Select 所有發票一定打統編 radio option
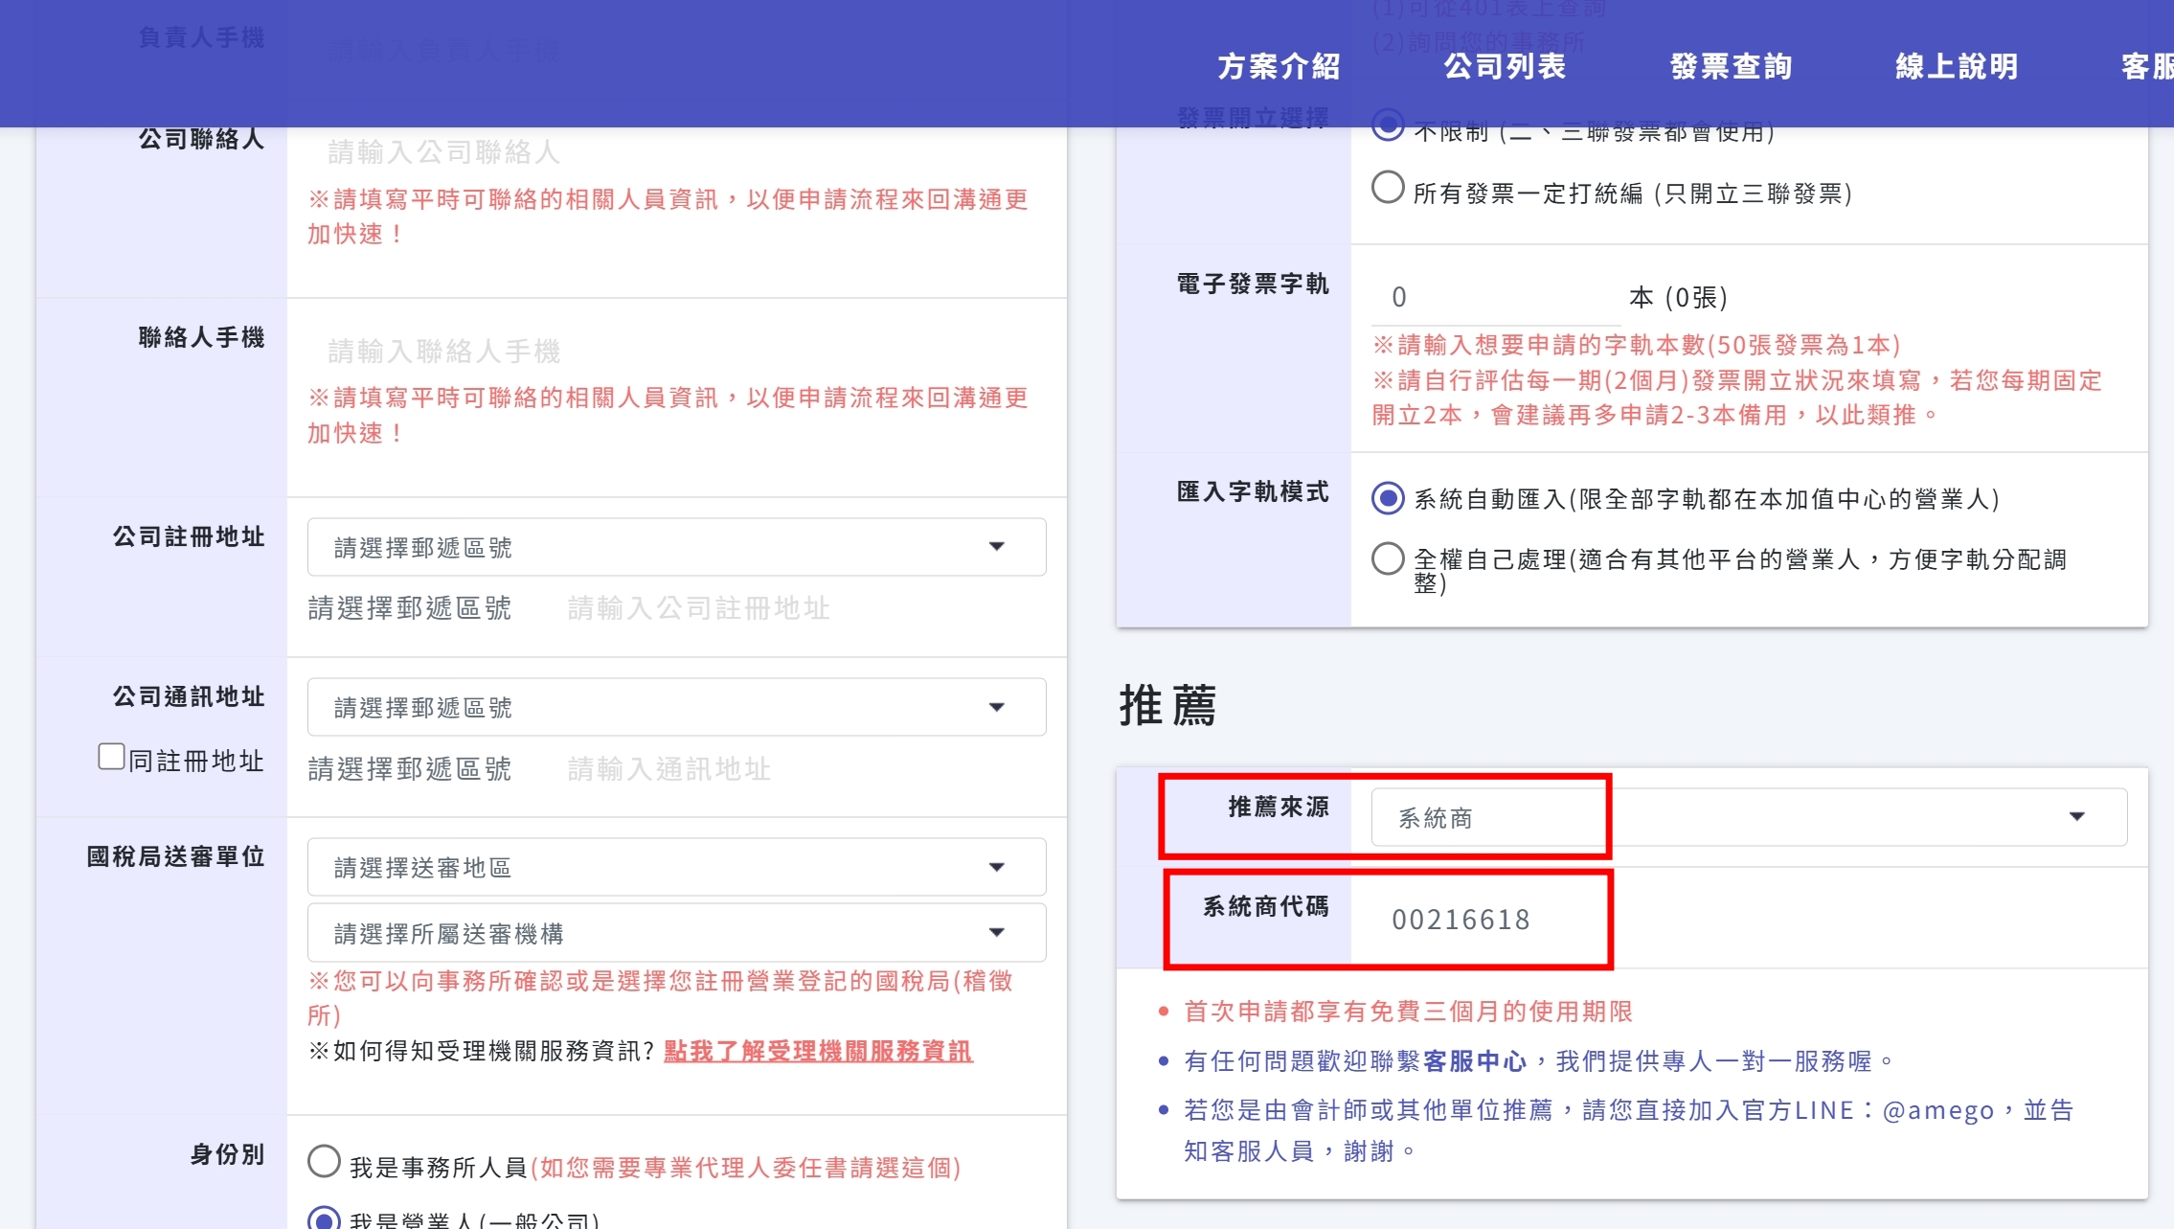The width and height of the screenshot is (2174, 1229). coord(1388,188)
